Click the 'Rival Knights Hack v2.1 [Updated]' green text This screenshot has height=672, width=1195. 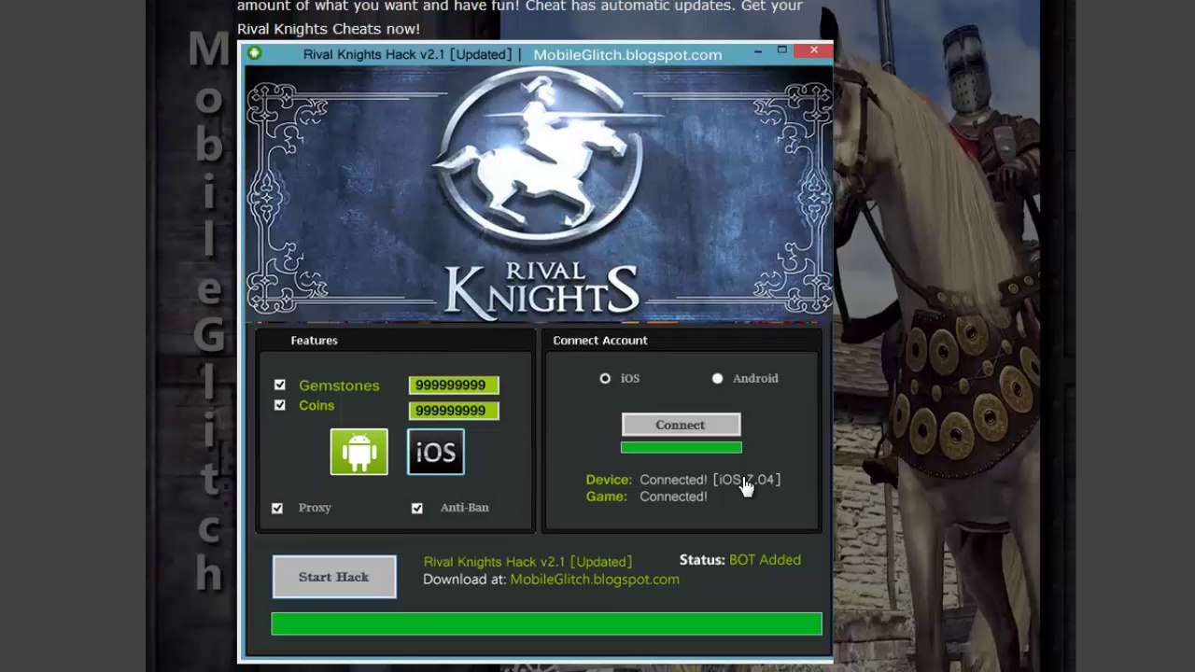pos(527,562)
